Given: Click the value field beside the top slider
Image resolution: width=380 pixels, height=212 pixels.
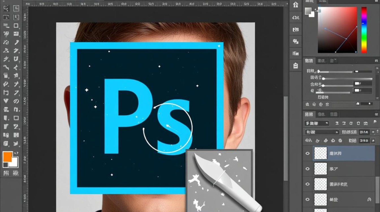Looking at the screenshot, I should (363, 72).
